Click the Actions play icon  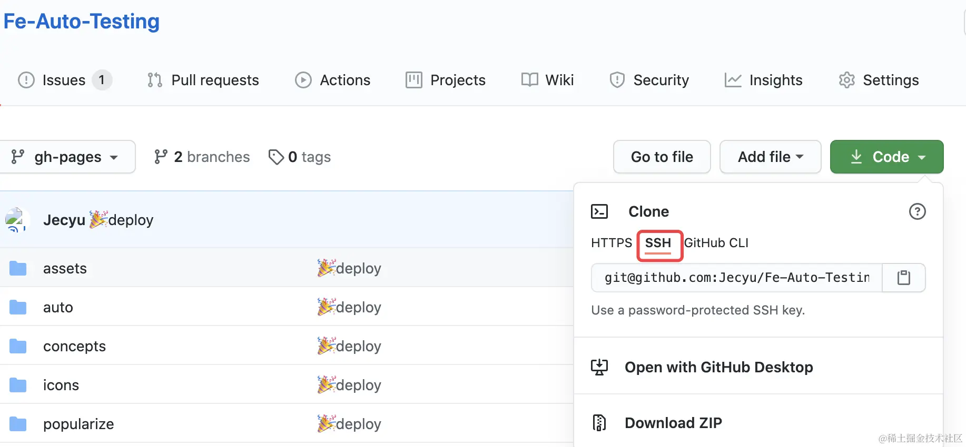click(x=303, y=80)
